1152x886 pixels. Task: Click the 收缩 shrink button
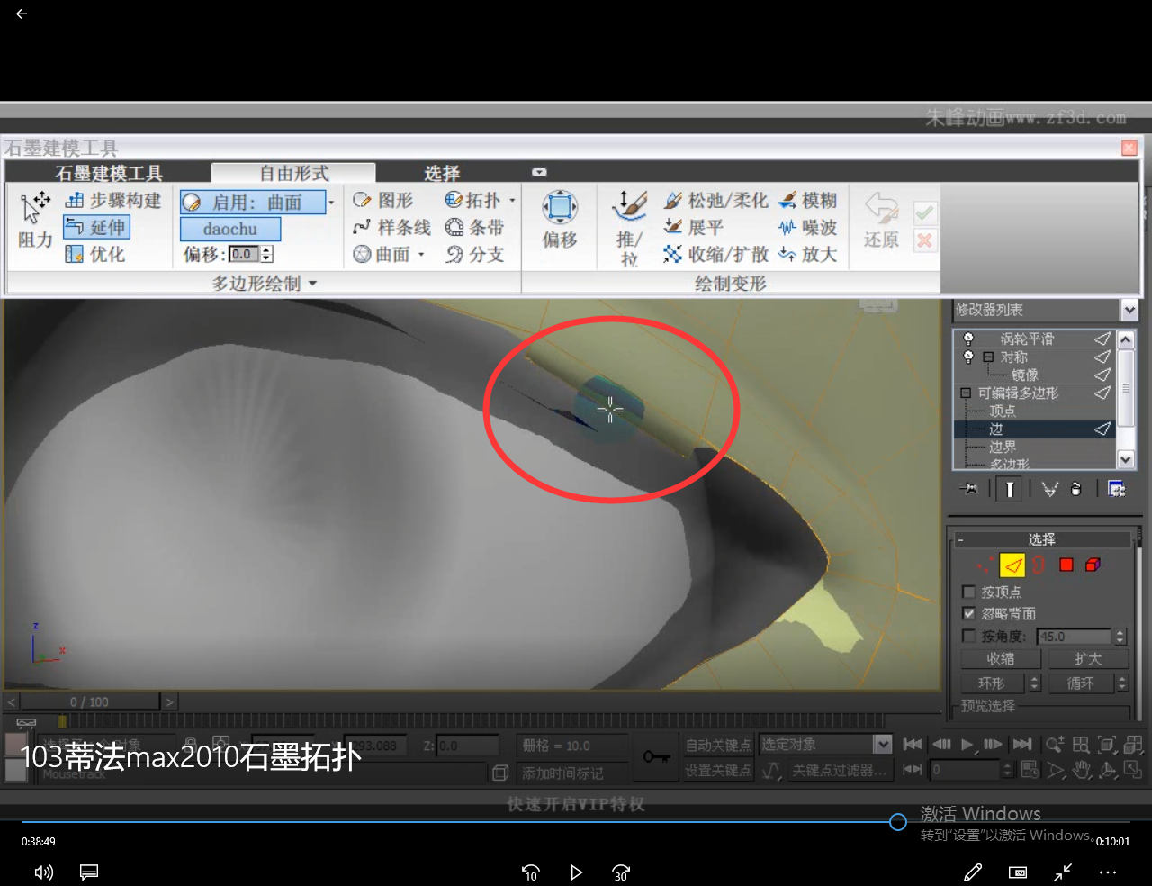coord(1000,658)
